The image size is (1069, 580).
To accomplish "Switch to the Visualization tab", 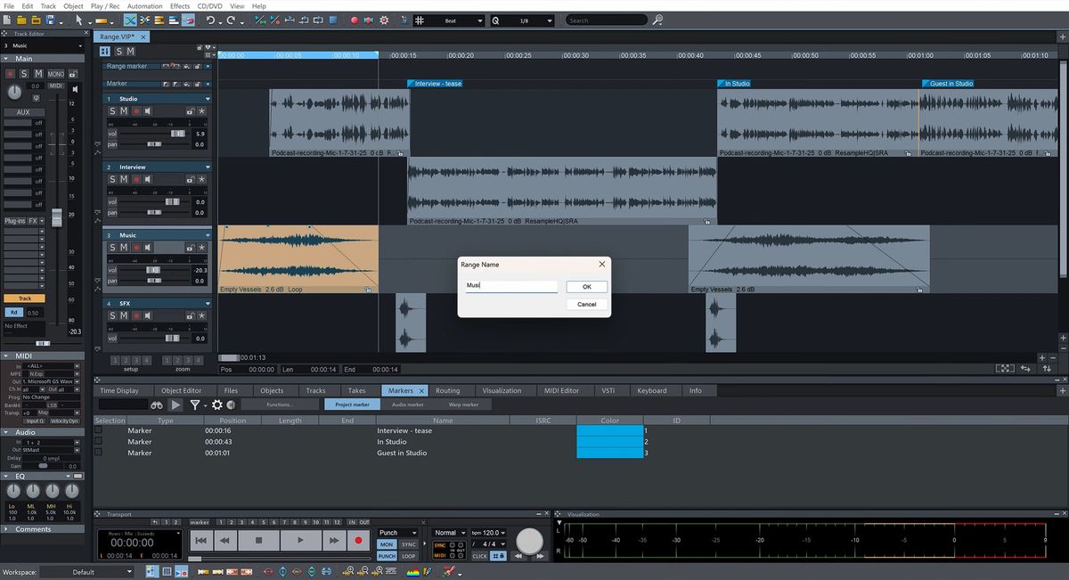I will (505, 389).
